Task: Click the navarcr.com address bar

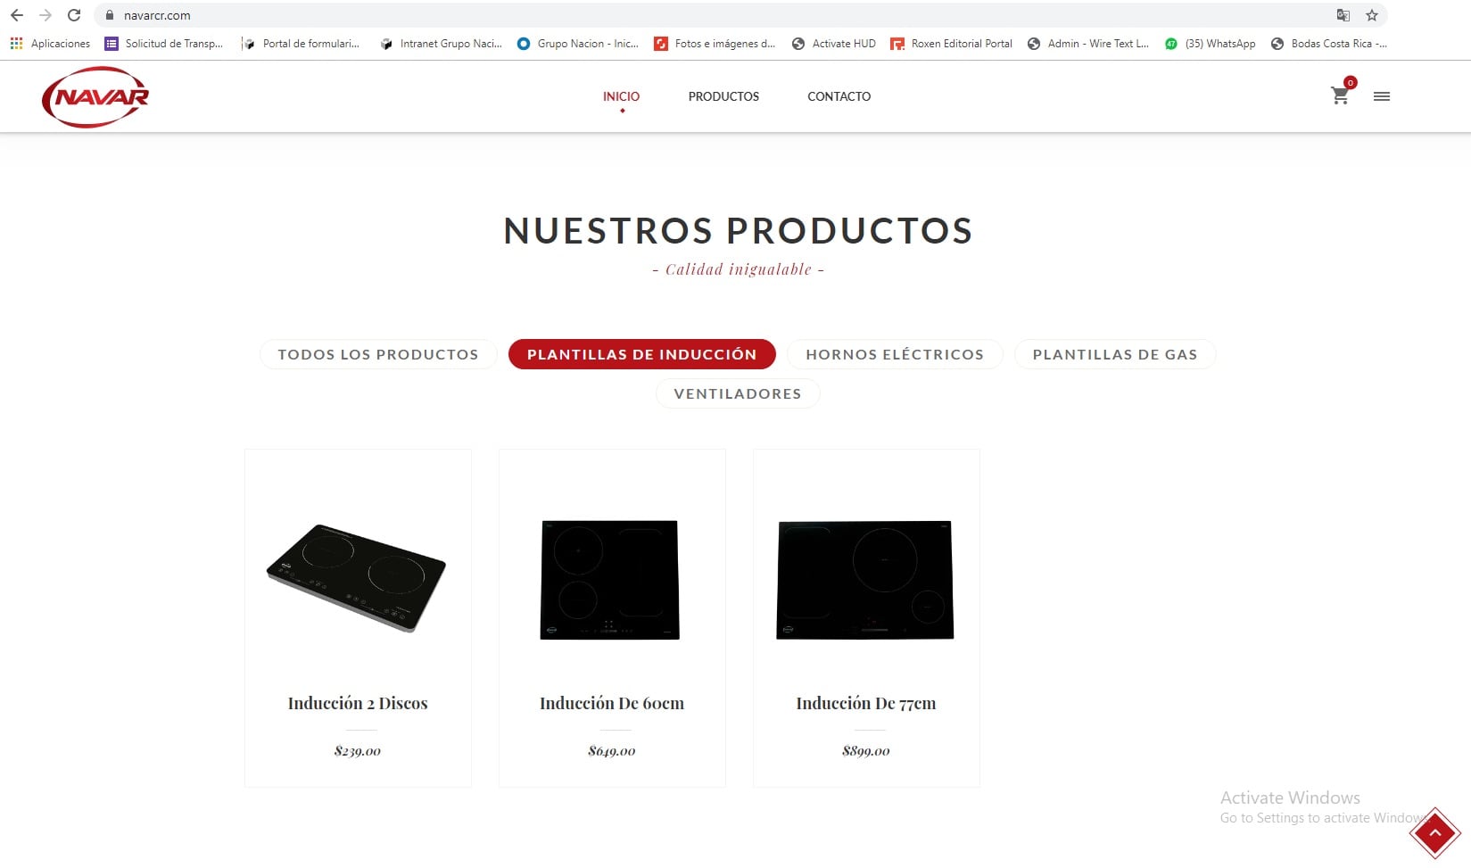Action: 714,15
